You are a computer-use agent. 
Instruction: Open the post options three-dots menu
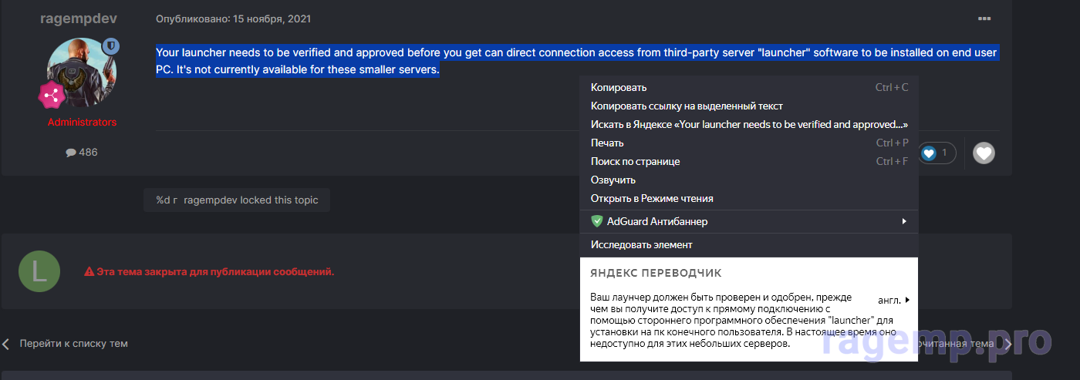pyautogui.click(x=984, y=18)
